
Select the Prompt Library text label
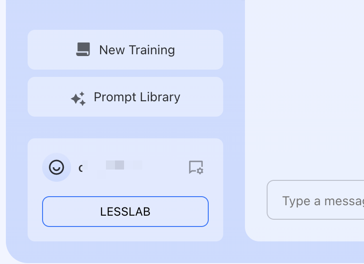(x=137, y=97)
